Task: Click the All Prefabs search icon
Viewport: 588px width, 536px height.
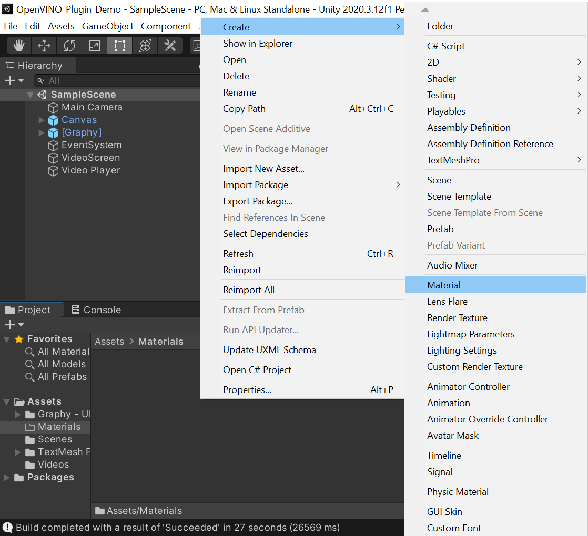Action: tap(29, 377)
